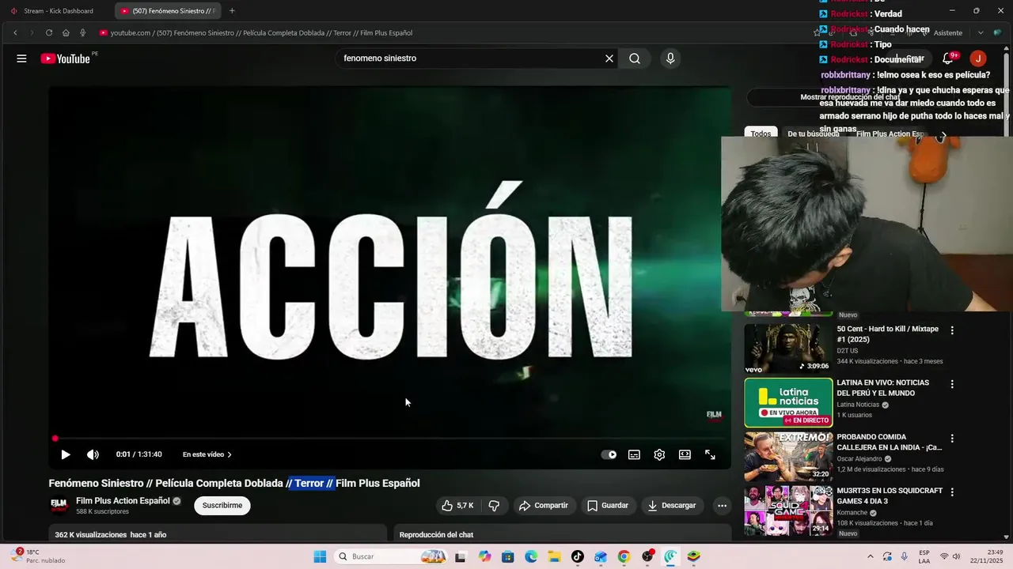Open 50 Cent Hard to Kill thumbnail
The image size is (1013, 569).
coord(788,349)
